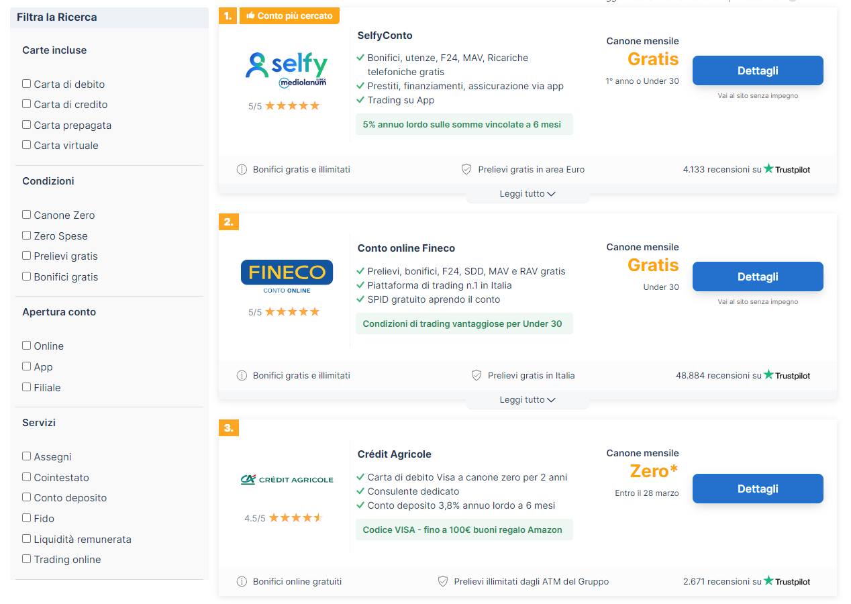
Task: Click Condizioni di trading vantaggiose banner
Action: 464,323
